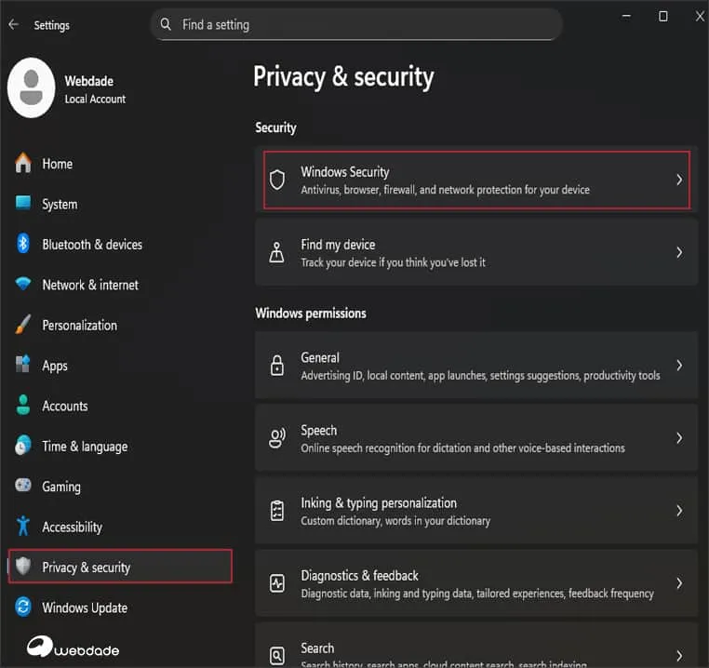Click the Gaming controller icon
Viewport: 709px width, 668px height.
click(23, 486)
